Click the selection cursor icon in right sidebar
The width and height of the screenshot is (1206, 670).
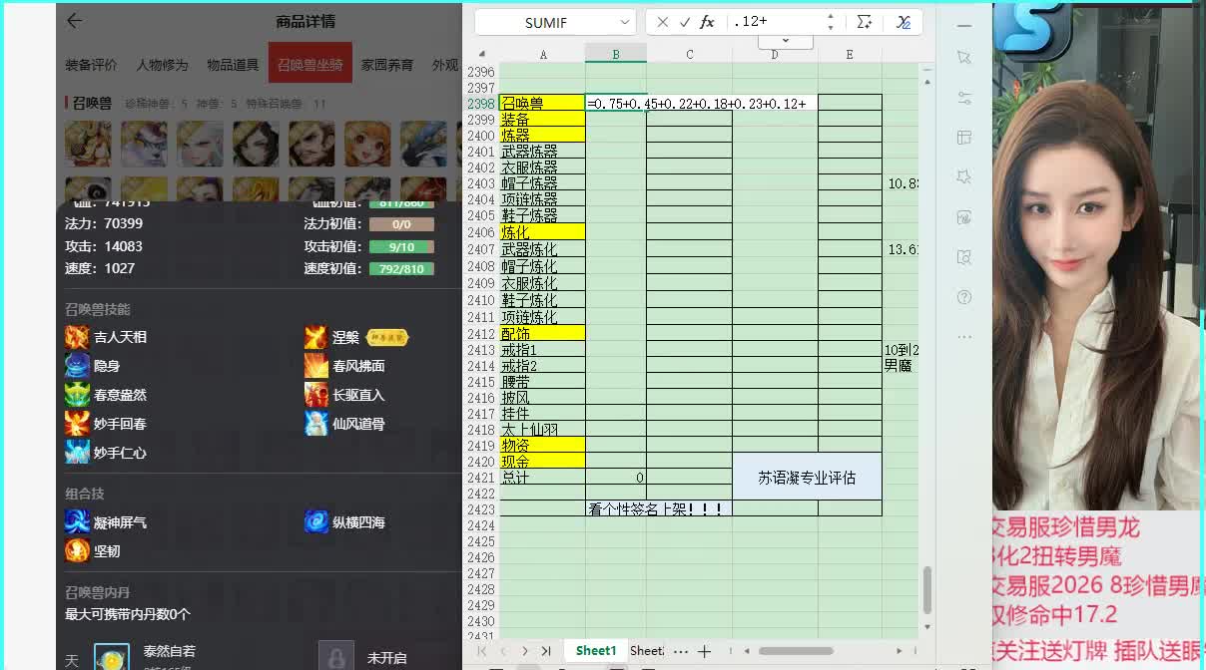click(963, 58)
